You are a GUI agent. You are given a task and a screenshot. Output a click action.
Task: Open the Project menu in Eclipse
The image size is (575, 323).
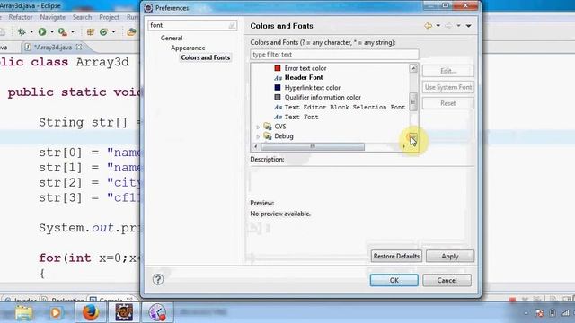(x=109, y=17)
